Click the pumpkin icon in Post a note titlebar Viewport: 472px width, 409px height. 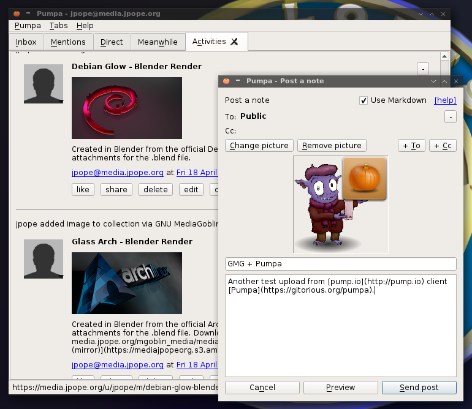tap(226, 81)
